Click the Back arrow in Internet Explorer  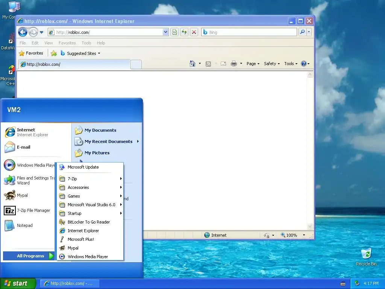(x=23, y=32)
